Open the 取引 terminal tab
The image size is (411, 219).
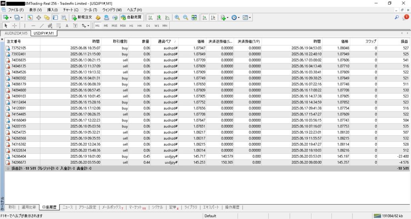coord(12,207)
